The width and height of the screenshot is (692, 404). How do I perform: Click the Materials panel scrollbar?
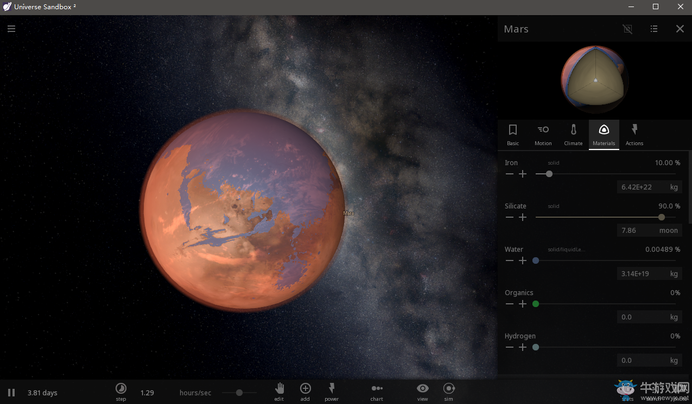[x=690, y=187]
